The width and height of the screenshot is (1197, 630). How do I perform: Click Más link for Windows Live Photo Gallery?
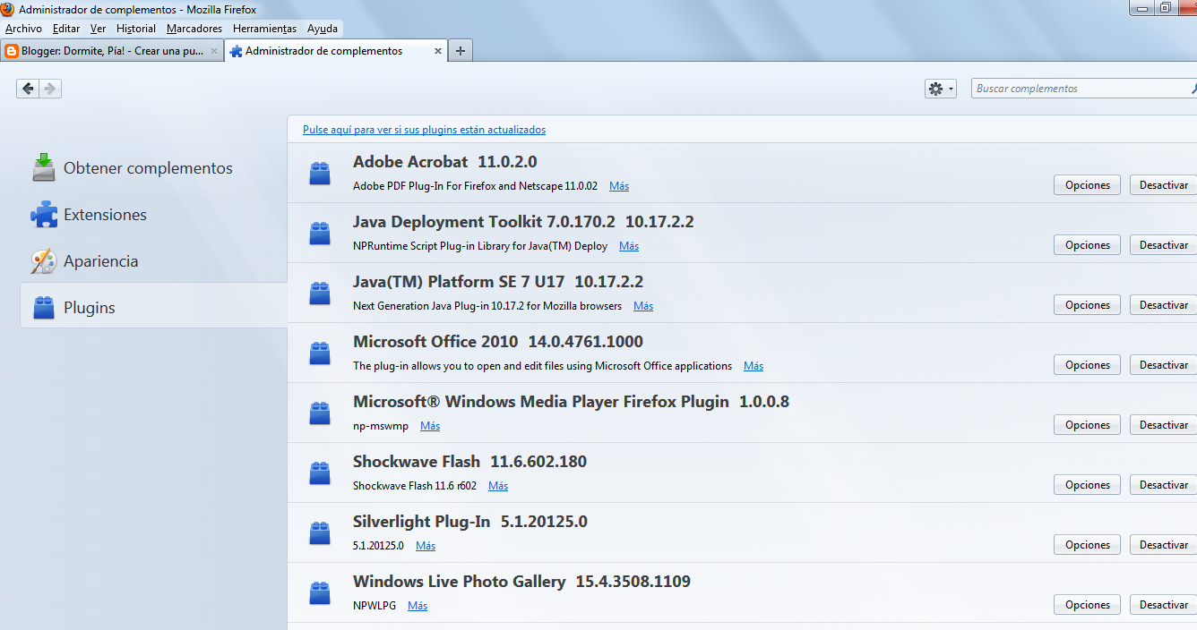point(418,606)
